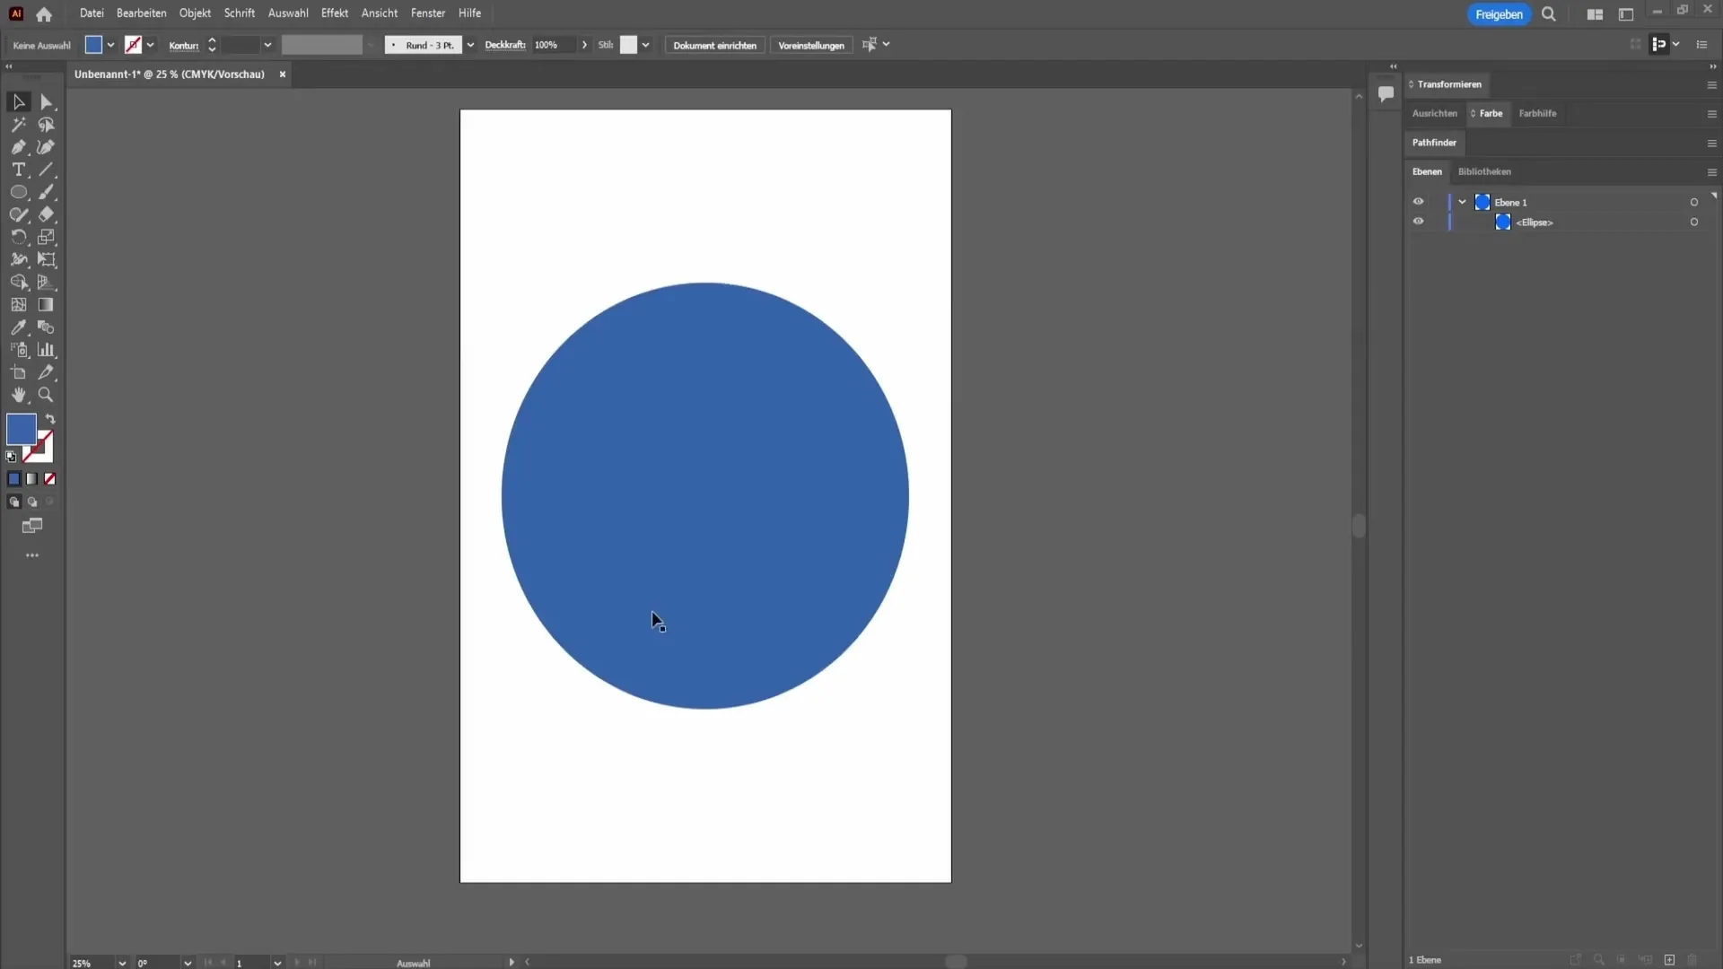Viewport: 1723px width, 969px height.
Task: Activate the Magic Wand tool
Action: click(x=18, y=125)
